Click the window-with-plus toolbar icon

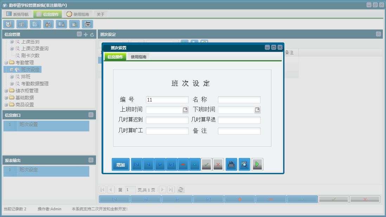point(74,24)
